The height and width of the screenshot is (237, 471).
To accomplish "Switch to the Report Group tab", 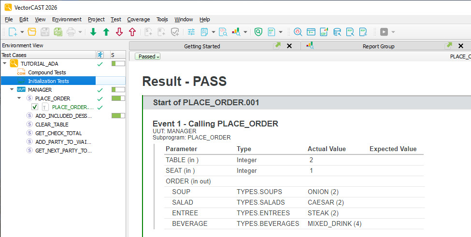I will click(x=378, y=46).
